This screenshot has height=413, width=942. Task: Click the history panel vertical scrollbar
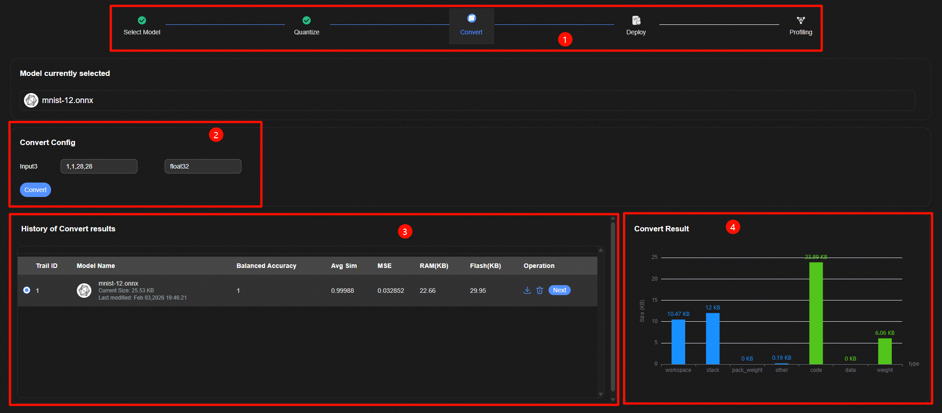tap(613, 307)
